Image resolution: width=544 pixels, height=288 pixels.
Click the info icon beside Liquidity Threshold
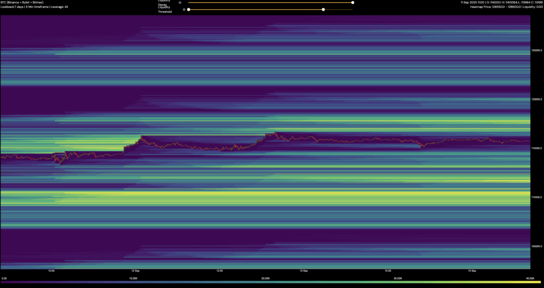tap(184, 10)
